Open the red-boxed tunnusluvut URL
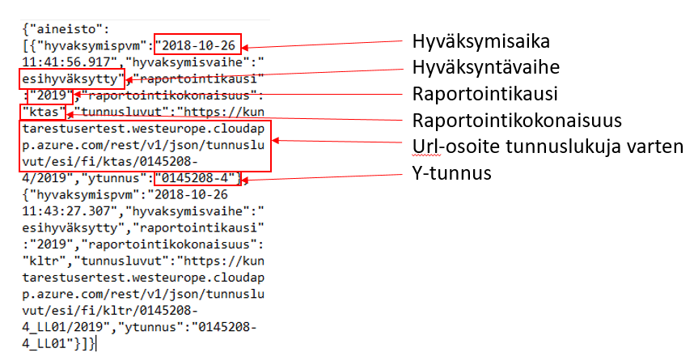Image resolution: width=694 pixels, height=361 pixels. [146, 146]
